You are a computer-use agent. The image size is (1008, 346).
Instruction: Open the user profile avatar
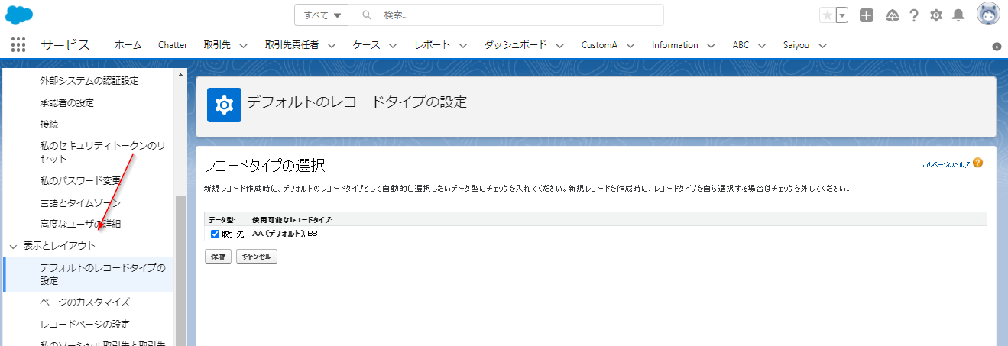pos(988,15)
